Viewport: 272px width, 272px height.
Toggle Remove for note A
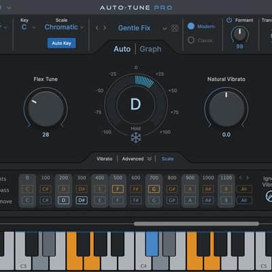pos(190,200)
